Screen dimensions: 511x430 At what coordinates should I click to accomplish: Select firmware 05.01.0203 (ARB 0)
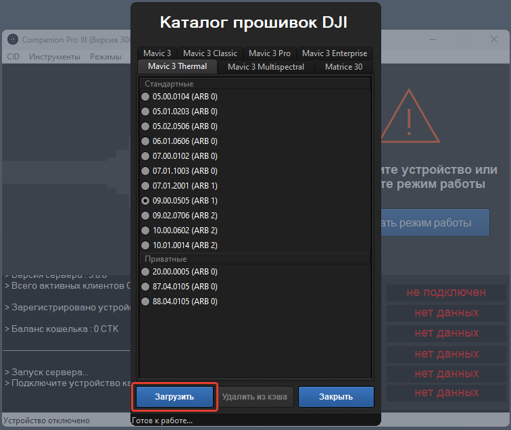(145, 112)
